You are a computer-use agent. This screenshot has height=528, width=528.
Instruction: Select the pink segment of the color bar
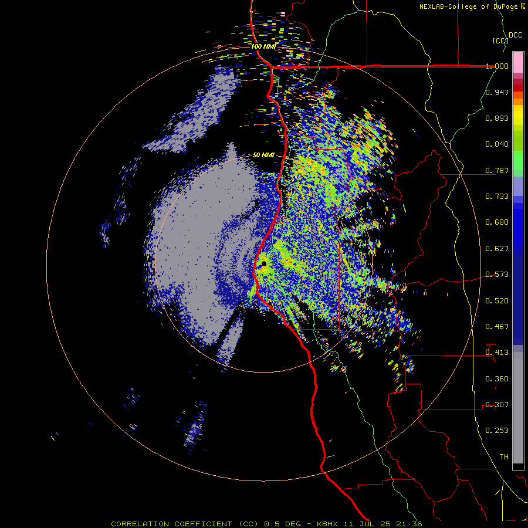[x=518, y=63]
